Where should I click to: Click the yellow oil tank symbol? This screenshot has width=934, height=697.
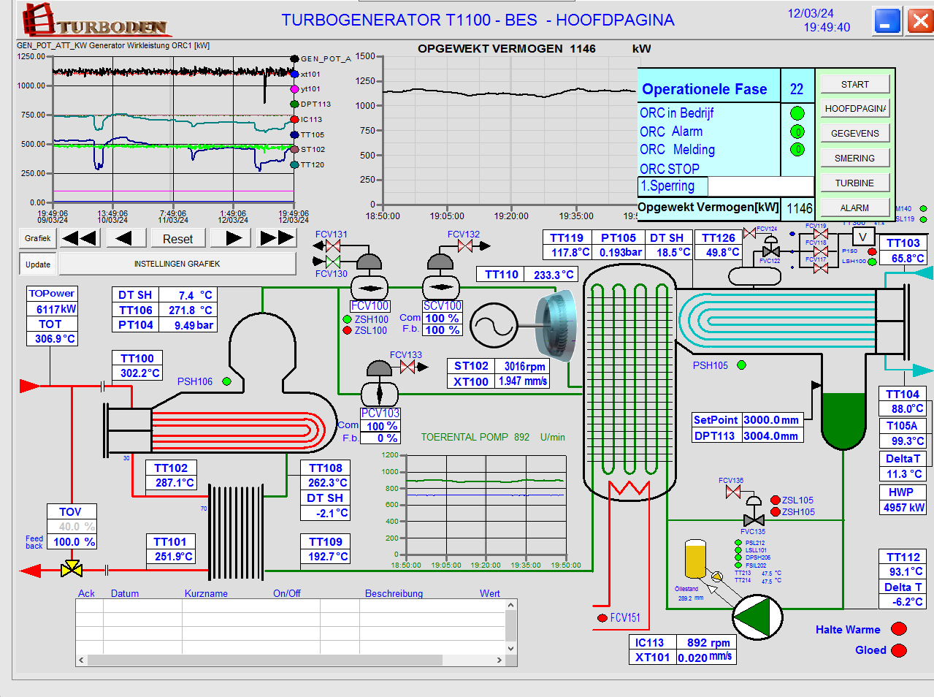[695, 560]
